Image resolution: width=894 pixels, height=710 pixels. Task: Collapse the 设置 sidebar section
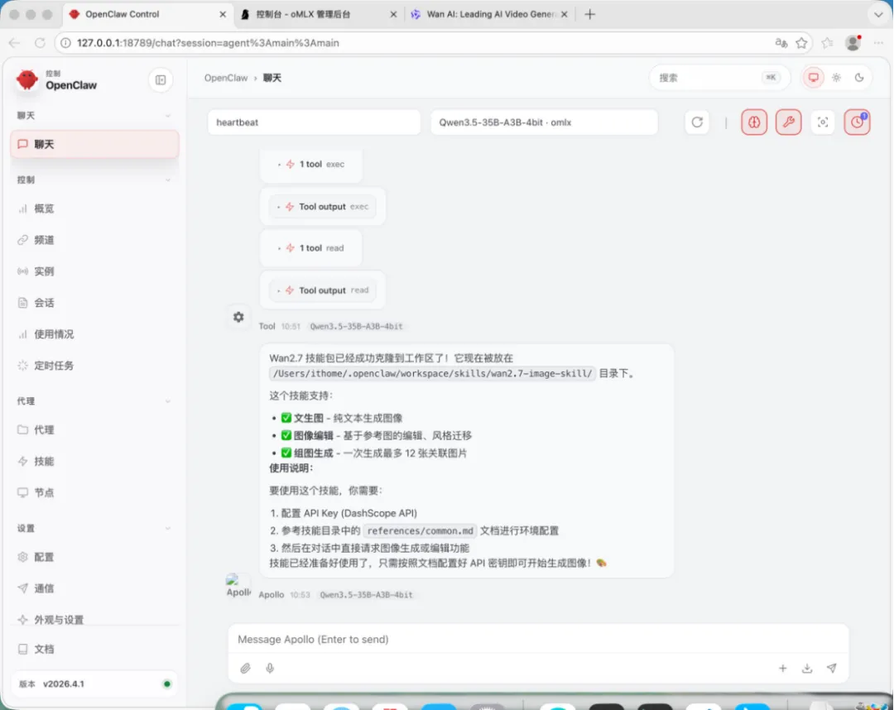tap(94, 528)
